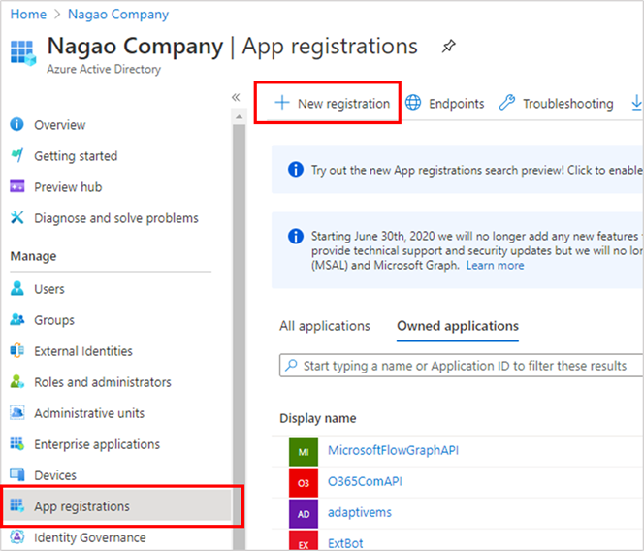Open Troubleshooting from the toolbar
Image resolution: width=644 pixels, height=551 pixels.
(568, 104)
